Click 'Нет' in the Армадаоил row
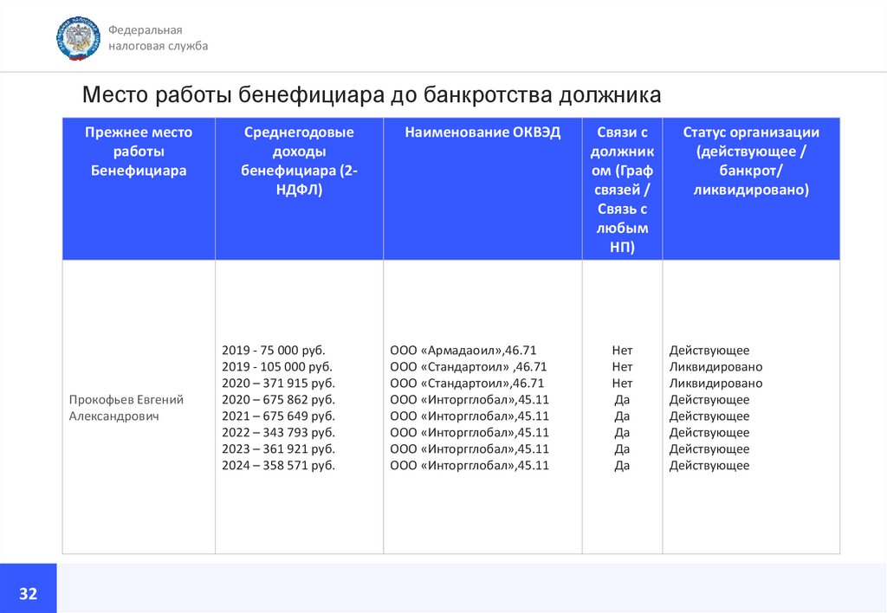Screen dimensions: 887x613 point(622,350)
